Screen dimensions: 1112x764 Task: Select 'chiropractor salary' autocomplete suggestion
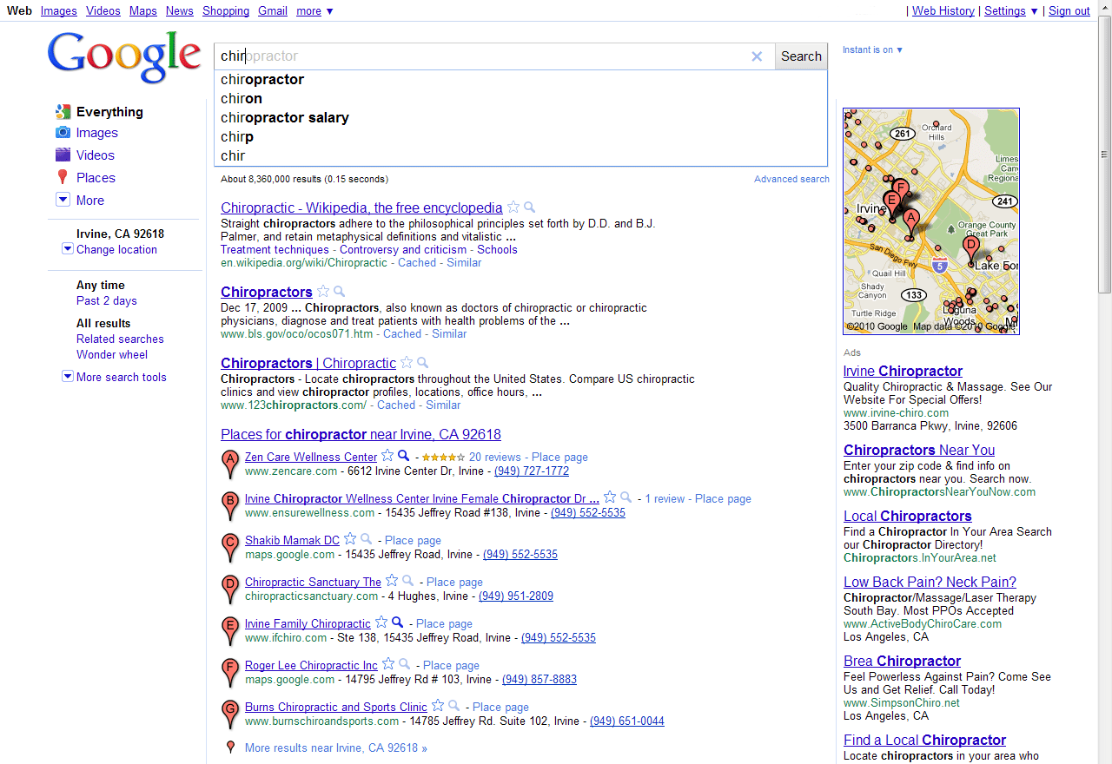click(285, 118)
